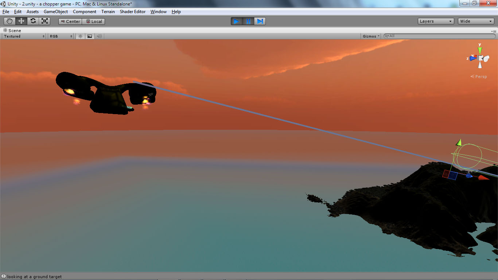The image size is (498, 280).
Task: Select the Rotate tool
Action: pos(33,21)
